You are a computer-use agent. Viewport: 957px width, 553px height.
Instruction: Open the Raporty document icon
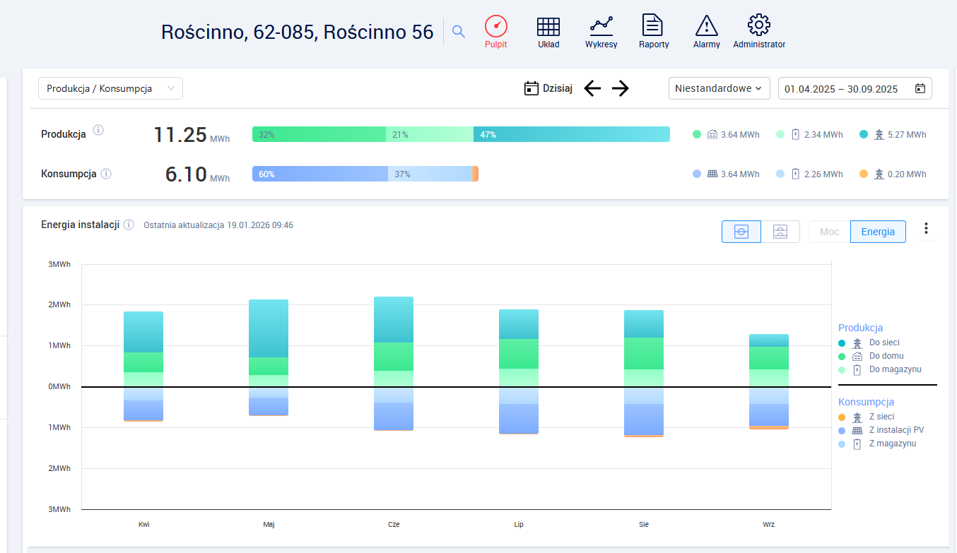tap(653, 25)
